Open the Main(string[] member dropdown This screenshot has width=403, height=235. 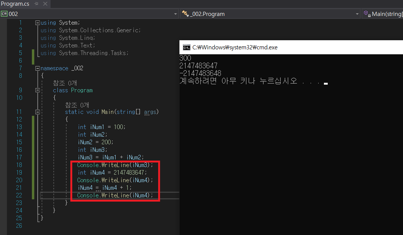click(387, 14)
